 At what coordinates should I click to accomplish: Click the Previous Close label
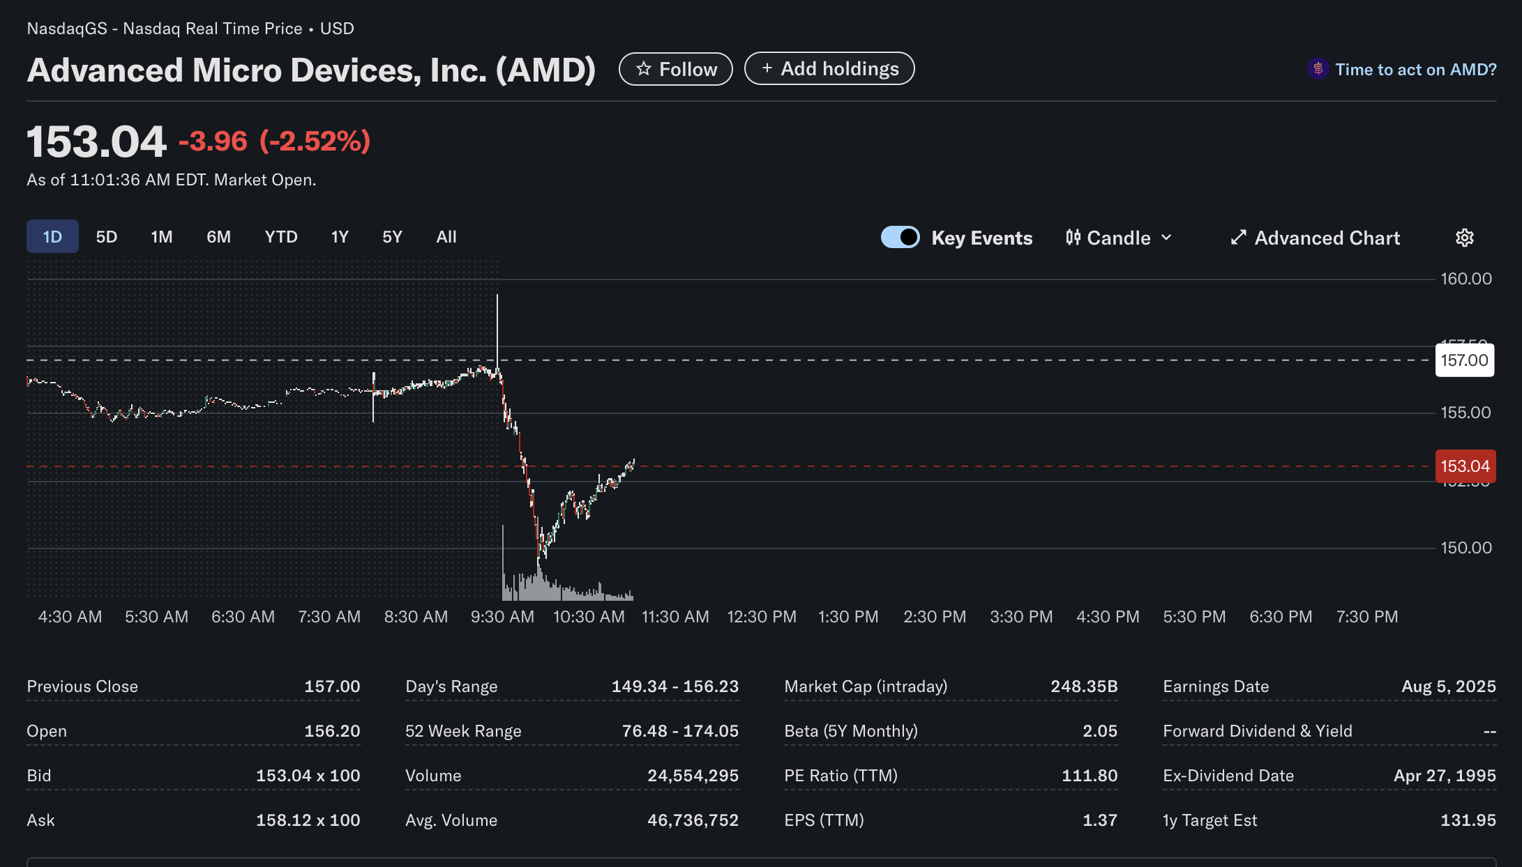click(82, 686)
